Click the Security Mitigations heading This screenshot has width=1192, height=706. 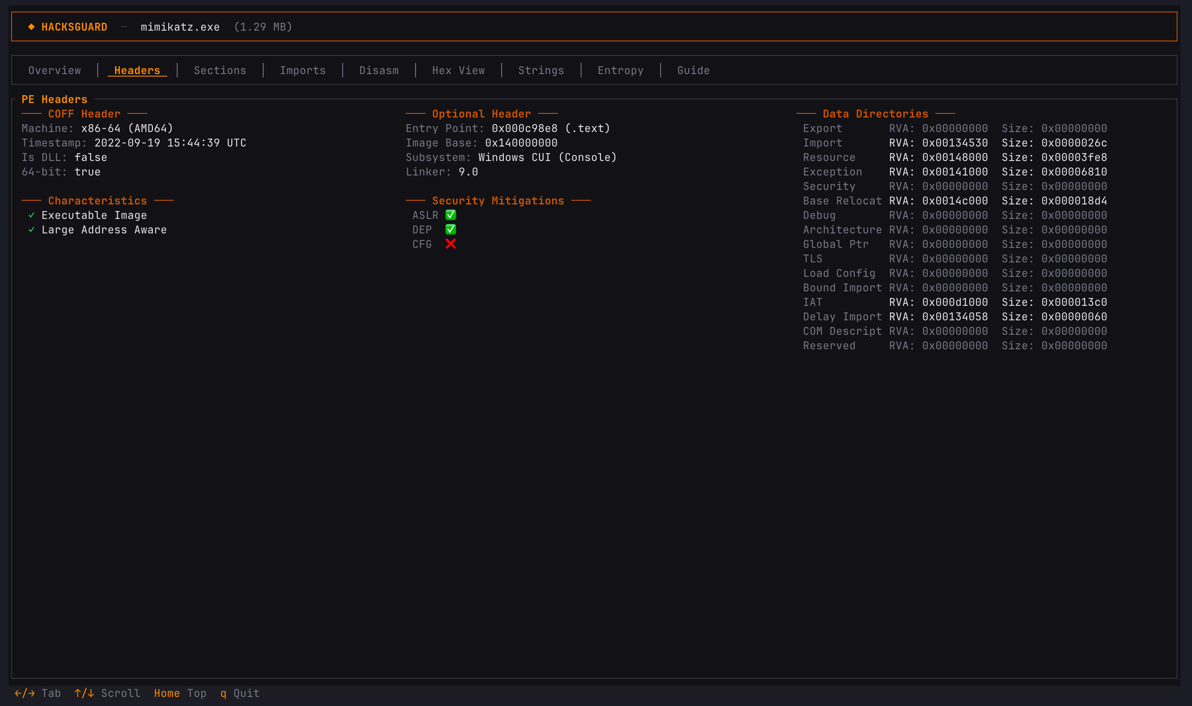pos(498,201)
